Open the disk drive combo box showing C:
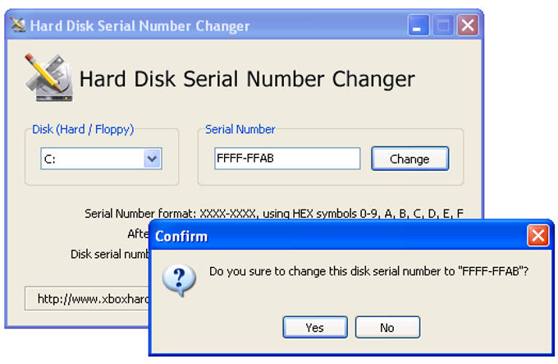The height and width of the screenshot is (364, 558). click(92, 159)
